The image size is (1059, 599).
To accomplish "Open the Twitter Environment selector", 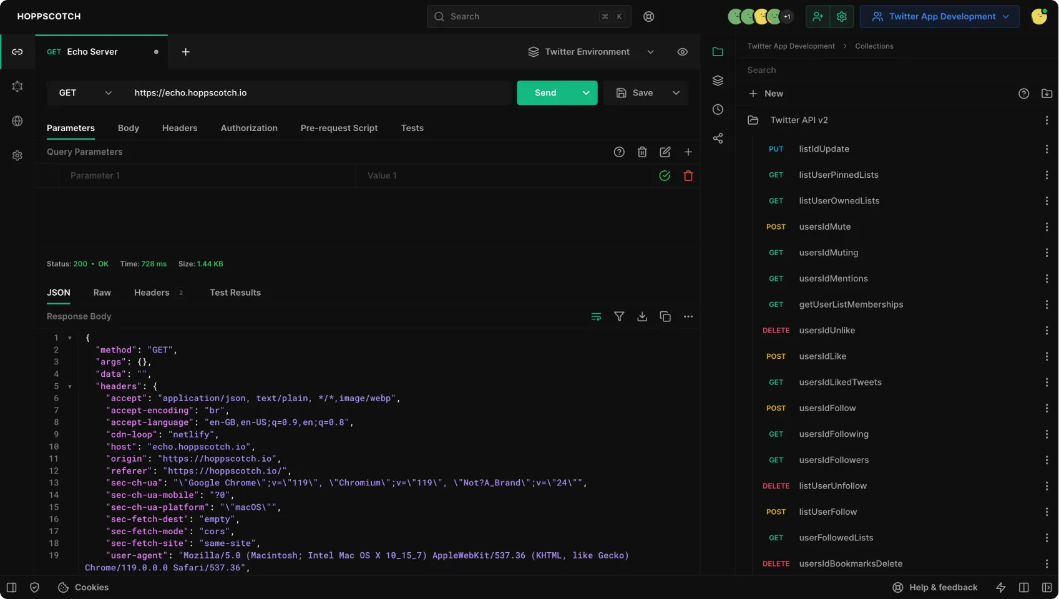I will (x=587, y=52).
